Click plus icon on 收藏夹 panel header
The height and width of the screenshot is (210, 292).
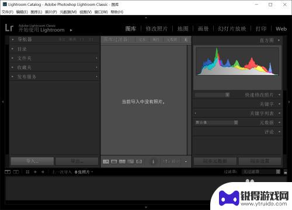pos(97,67)
